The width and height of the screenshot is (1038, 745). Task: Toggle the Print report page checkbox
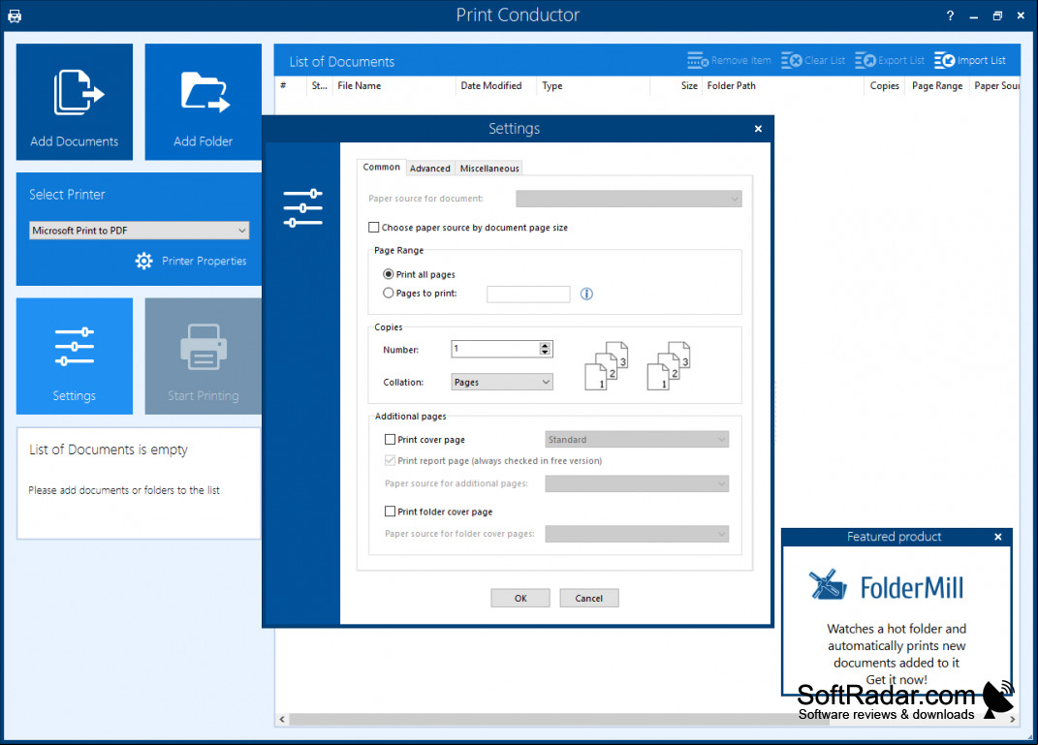[390, 460]
